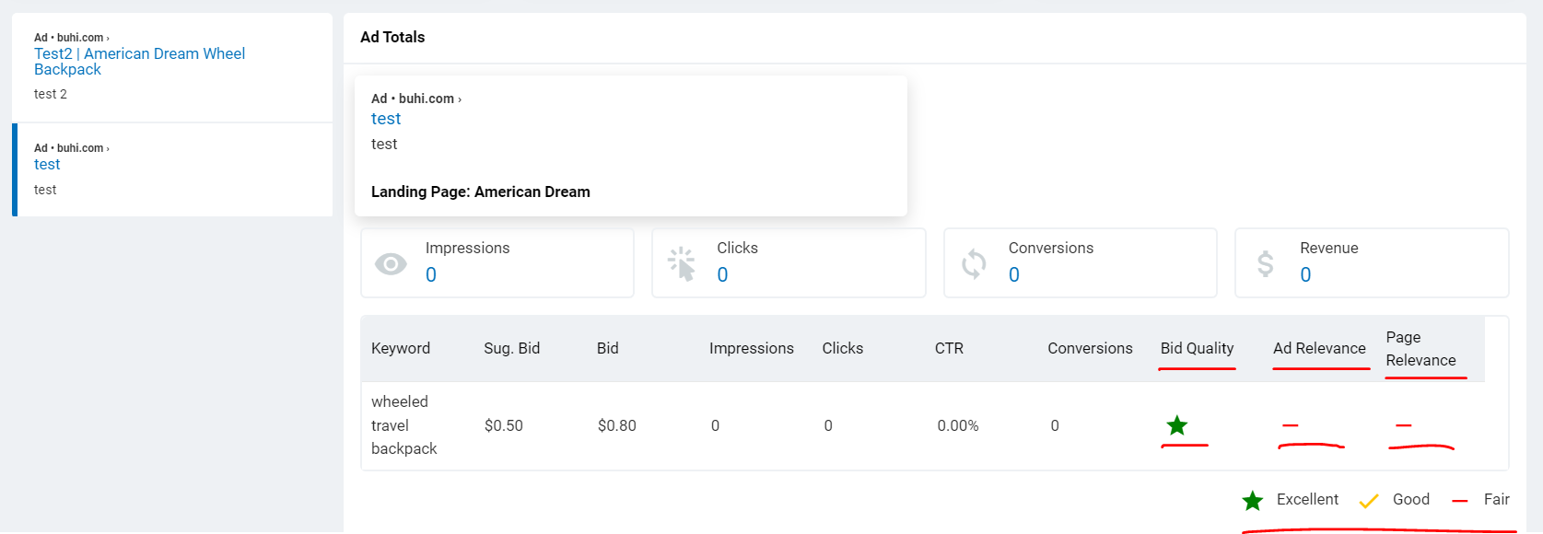
Task: Click the Revenue dollar sign icon
Action: click(x=1265, y=264)
